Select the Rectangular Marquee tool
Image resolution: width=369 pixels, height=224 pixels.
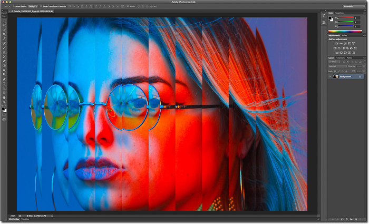pyautogui.click(x=4, y=21)
